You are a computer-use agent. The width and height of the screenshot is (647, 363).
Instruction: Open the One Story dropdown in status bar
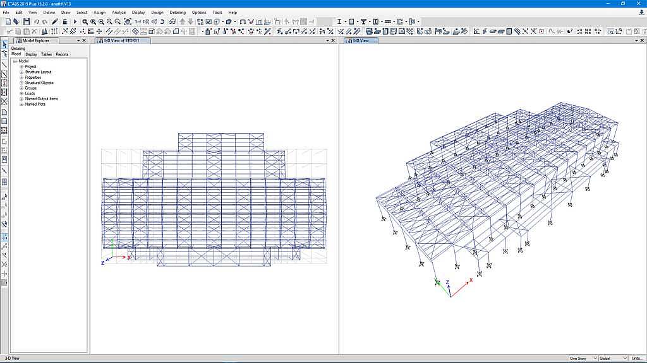click(582, 359)
